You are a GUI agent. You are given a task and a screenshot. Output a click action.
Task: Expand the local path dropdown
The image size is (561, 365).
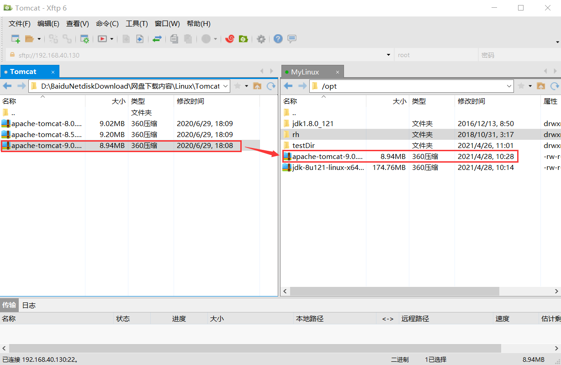[x=226, y=86]
